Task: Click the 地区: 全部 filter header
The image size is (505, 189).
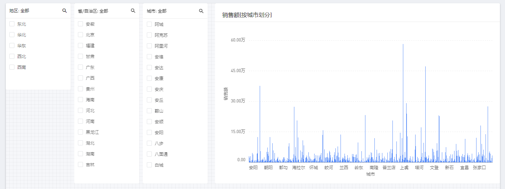Action: (19, 11)
